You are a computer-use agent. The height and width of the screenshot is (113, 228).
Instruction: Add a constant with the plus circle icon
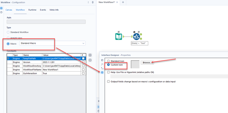(x=90, y=55)
